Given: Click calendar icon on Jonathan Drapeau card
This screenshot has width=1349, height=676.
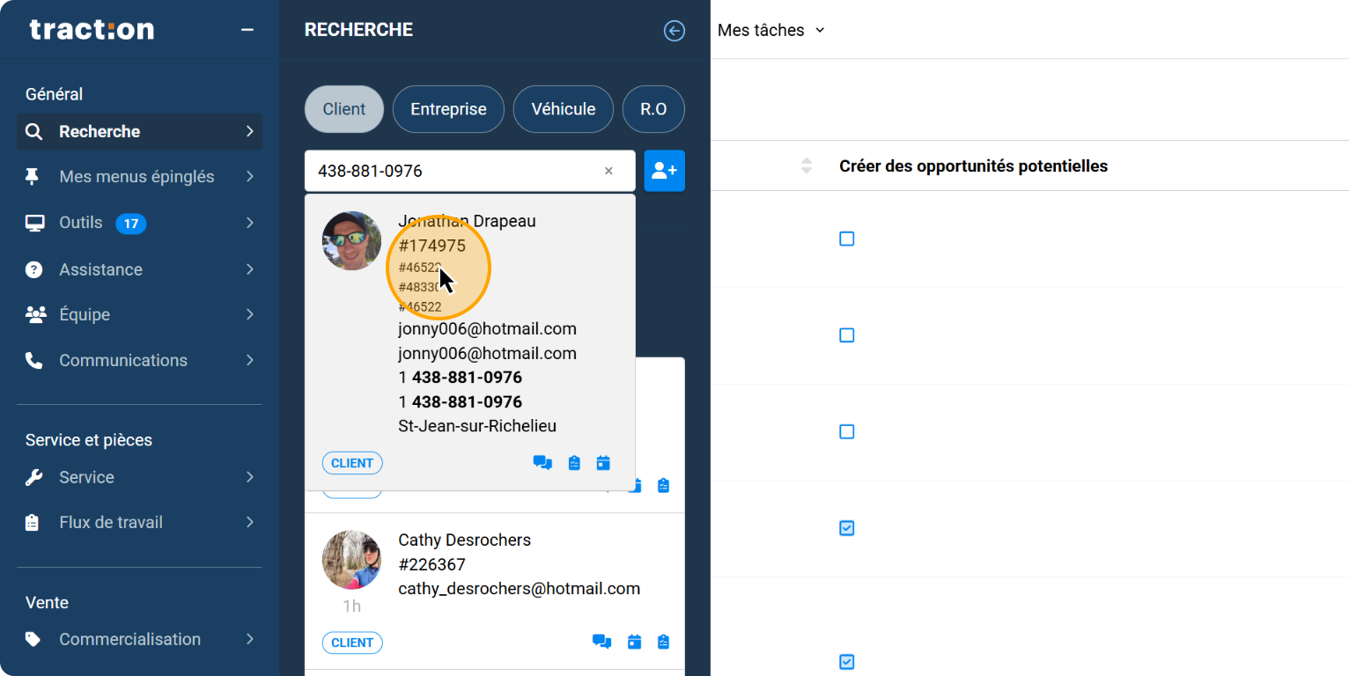Looking at the screenshot, I should coord(603,463).
